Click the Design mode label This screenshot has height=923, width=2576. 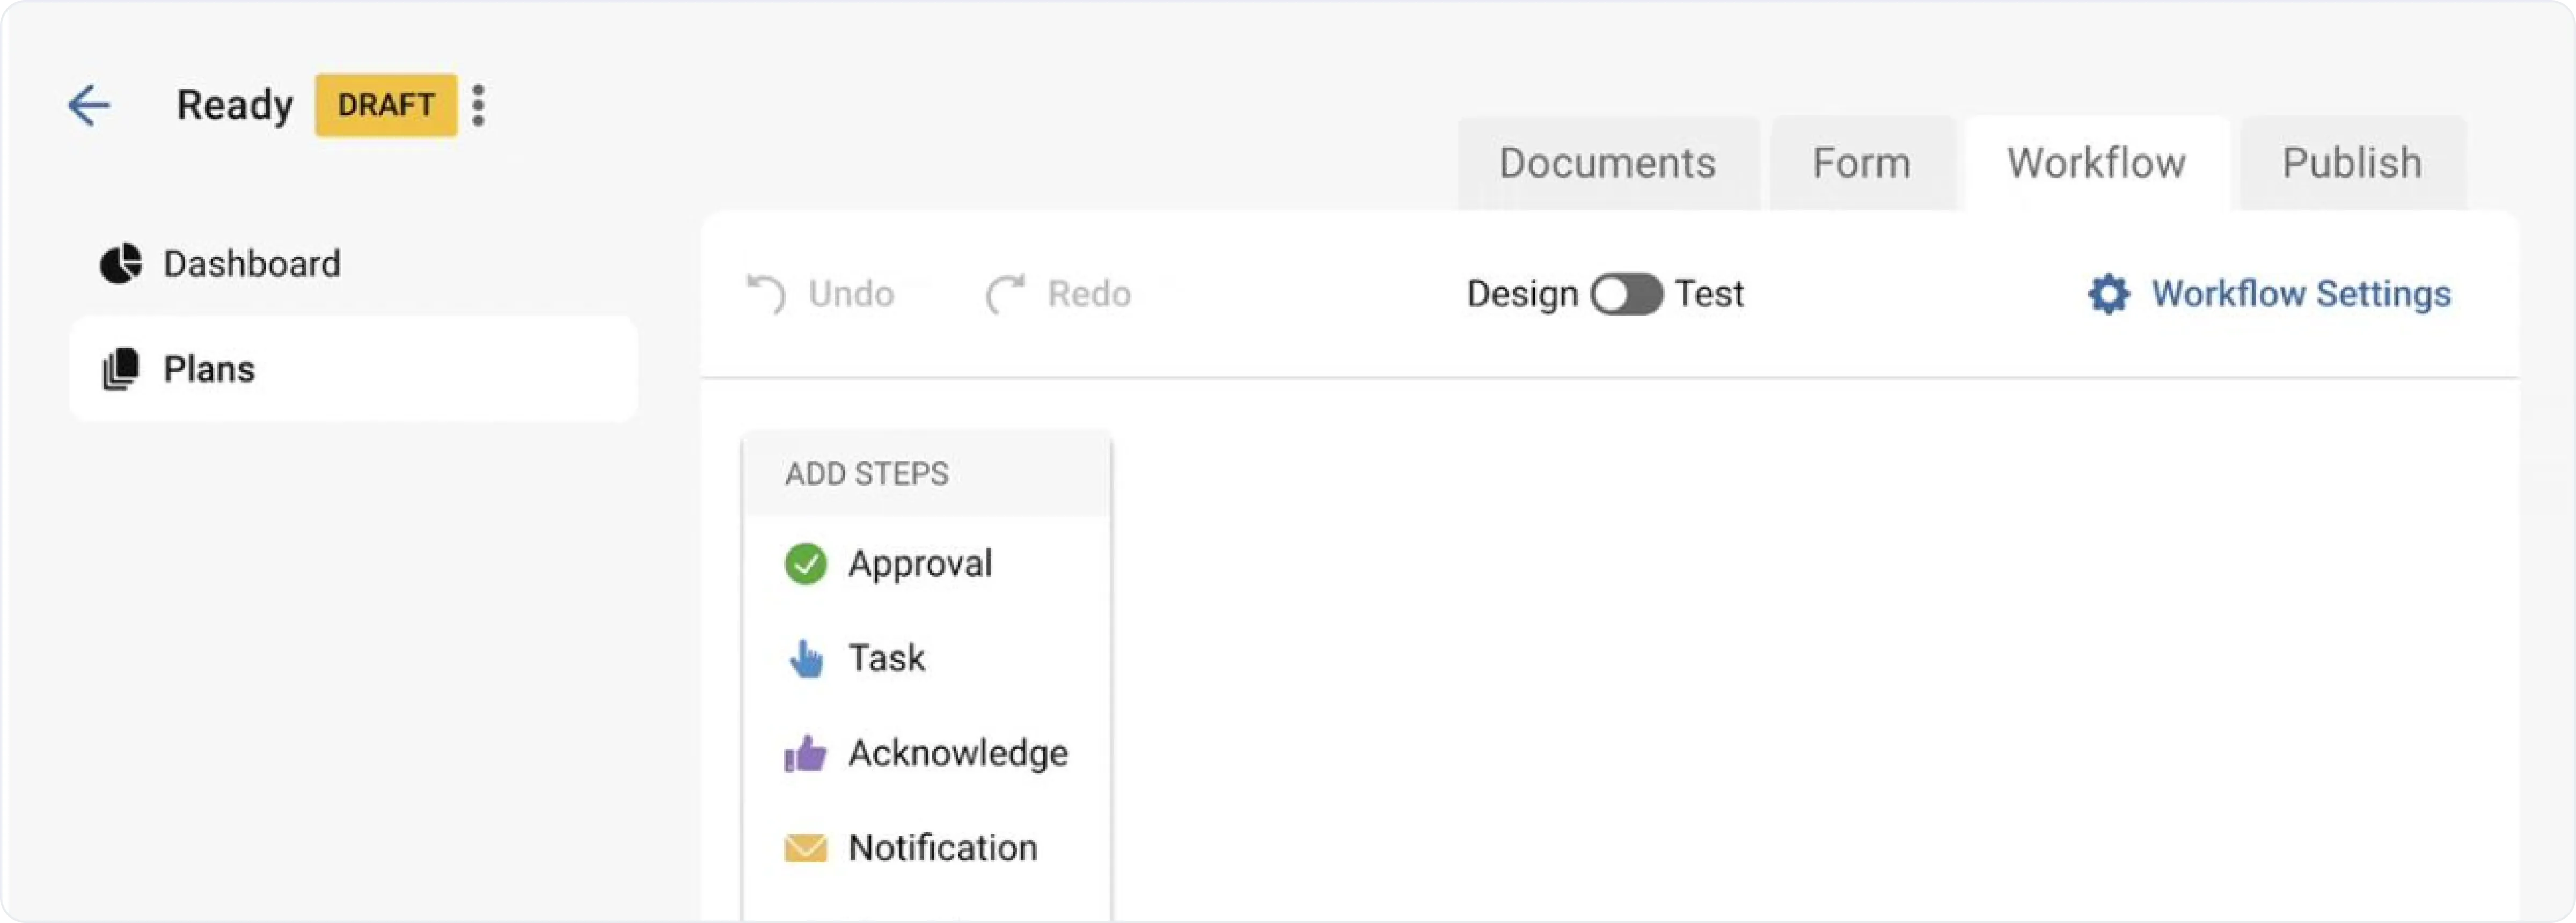[x=1523, y=294]
